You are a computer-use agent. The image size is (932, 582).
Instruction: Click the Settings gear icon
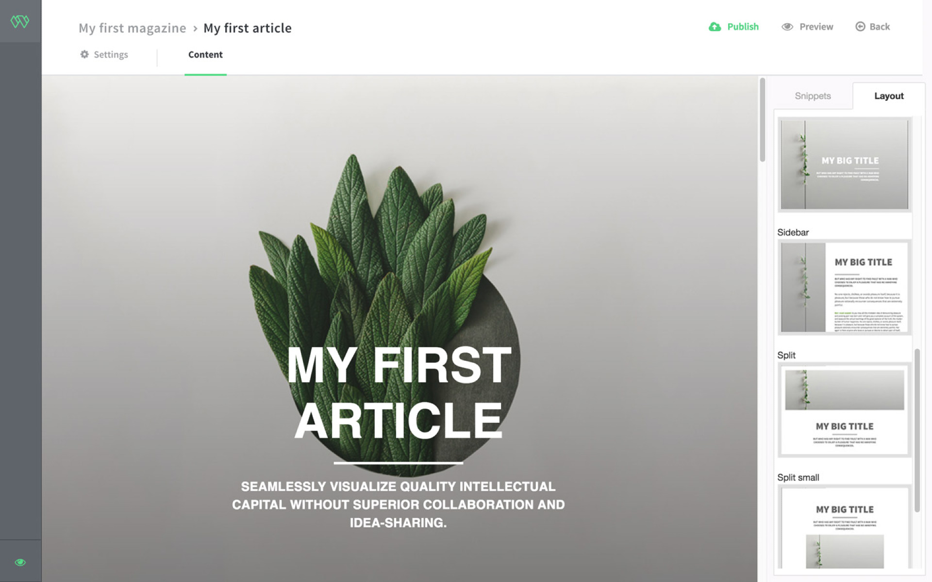click(x=84, y=54)
